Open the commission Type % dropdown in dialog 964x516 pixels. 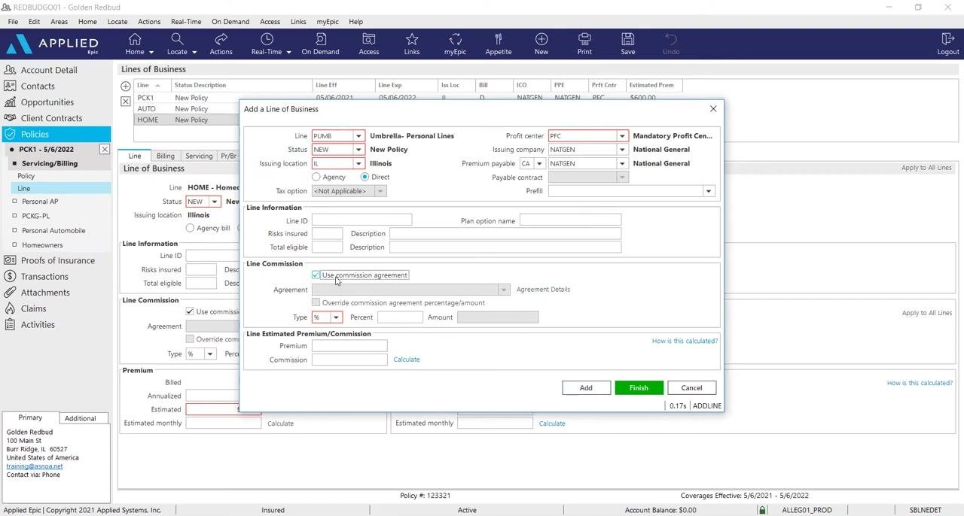(x=336, y=317)
